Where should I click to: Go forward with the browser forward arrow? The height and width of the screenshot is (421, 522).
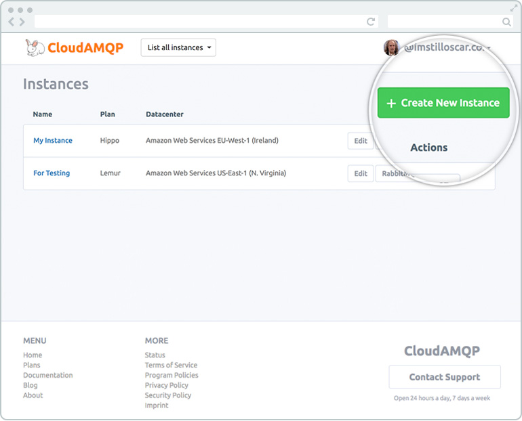[x=22, y=22]
